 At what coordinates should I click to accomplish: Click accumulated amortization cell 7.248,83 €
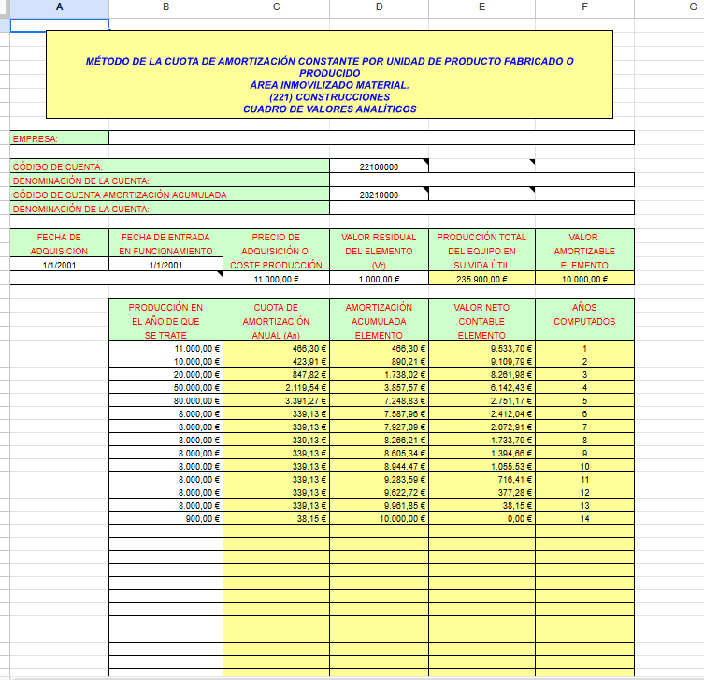[x=379, y=400]
